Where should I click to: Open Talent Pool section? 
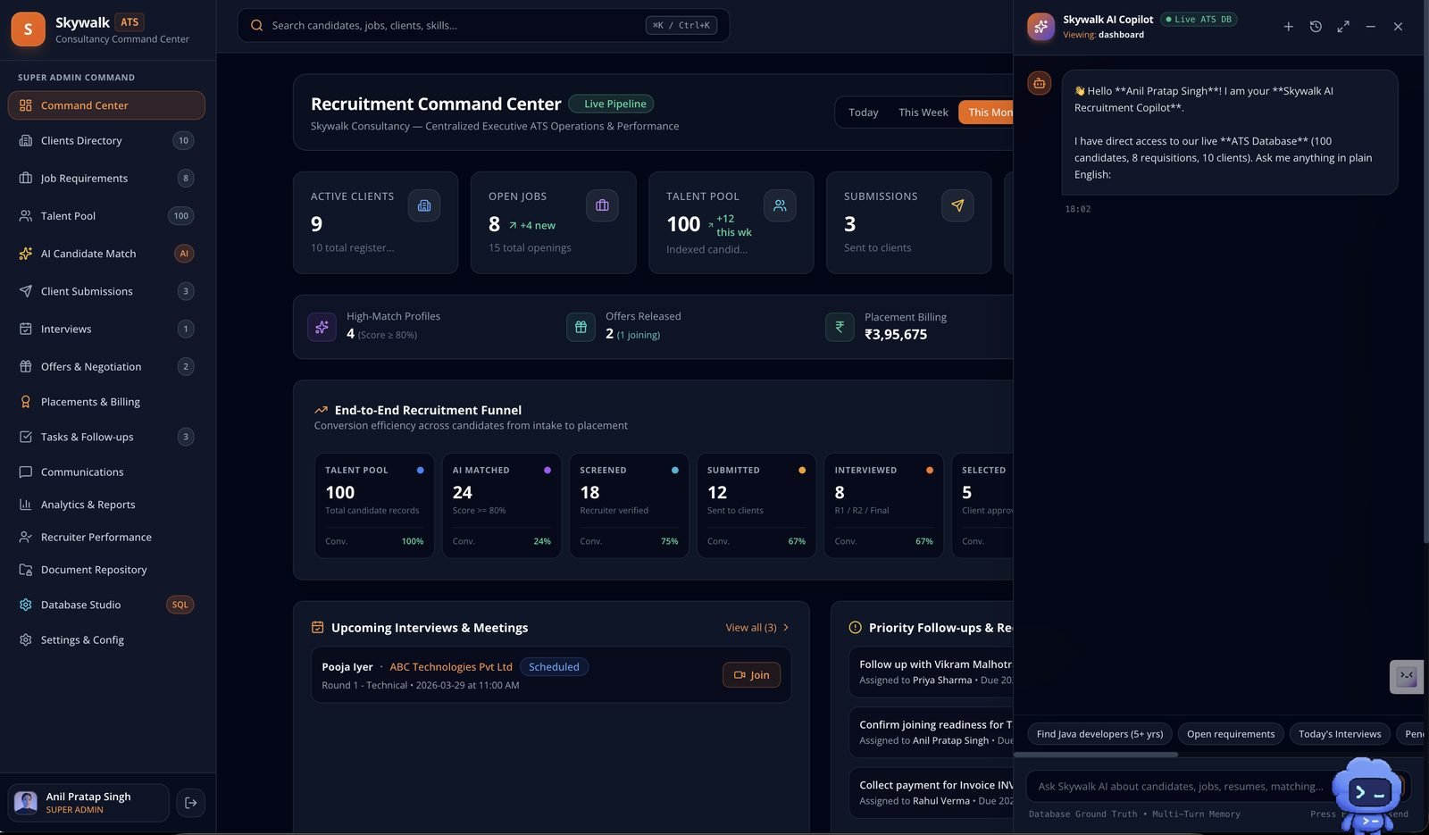106,215
